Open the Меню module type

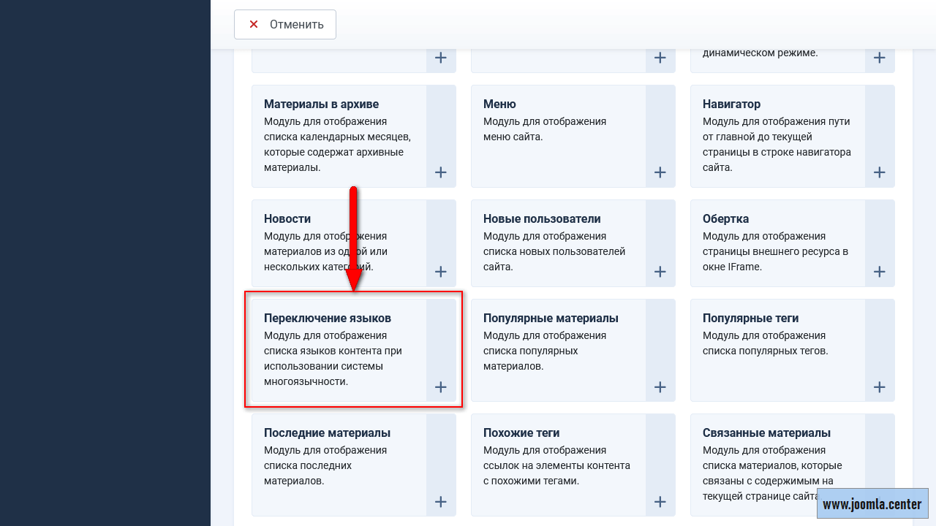499,104
